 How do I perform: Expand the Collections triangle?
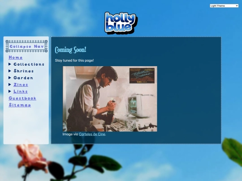10,64
